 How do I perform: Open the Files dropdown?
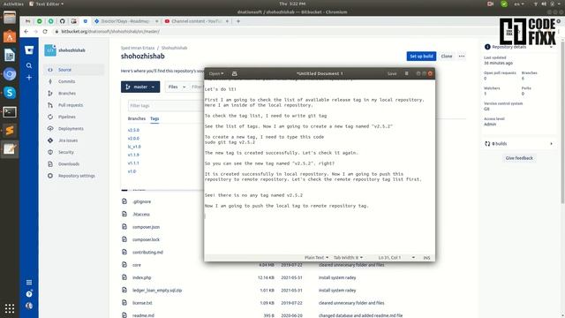point(177,87)
